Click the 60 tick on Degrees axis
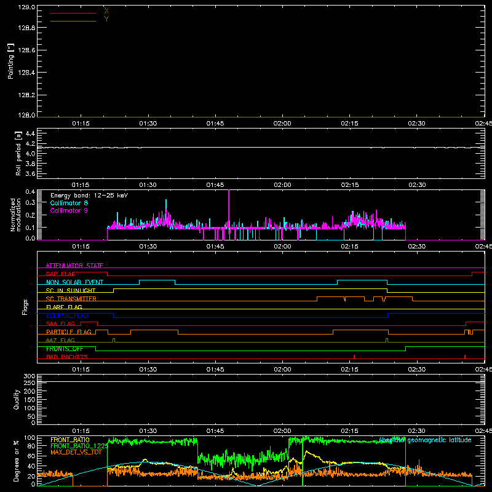This screenshot has height=492, width=492. click(x=31, y=456)
